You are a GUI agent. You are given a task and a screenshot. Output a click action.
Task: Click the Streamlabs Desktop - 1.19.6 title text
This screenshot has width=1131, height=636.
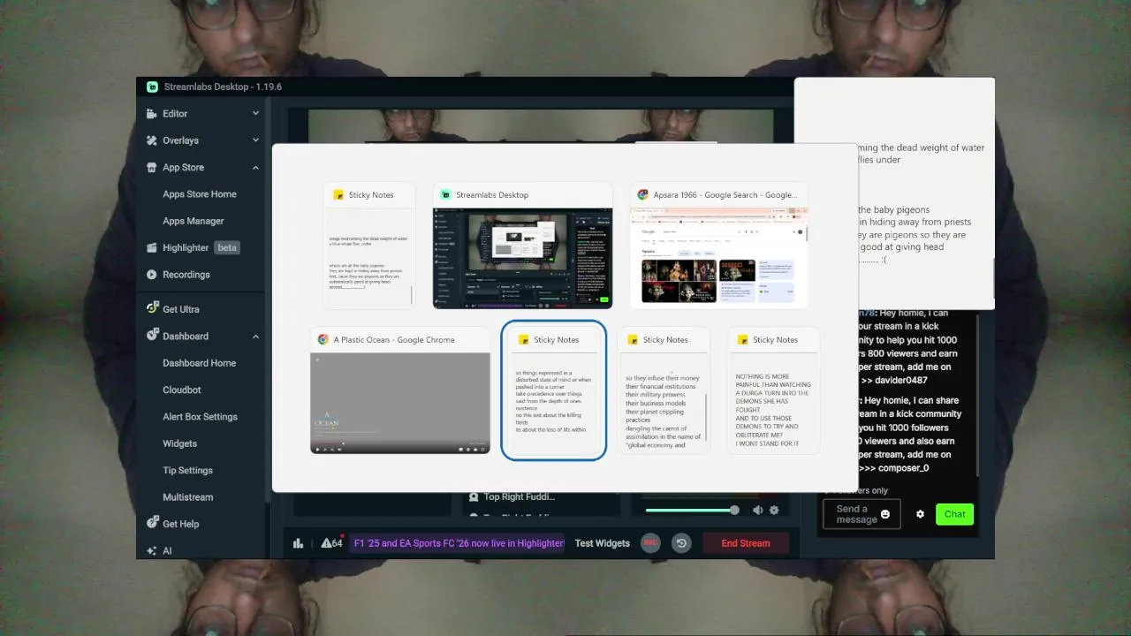point(223,87)
